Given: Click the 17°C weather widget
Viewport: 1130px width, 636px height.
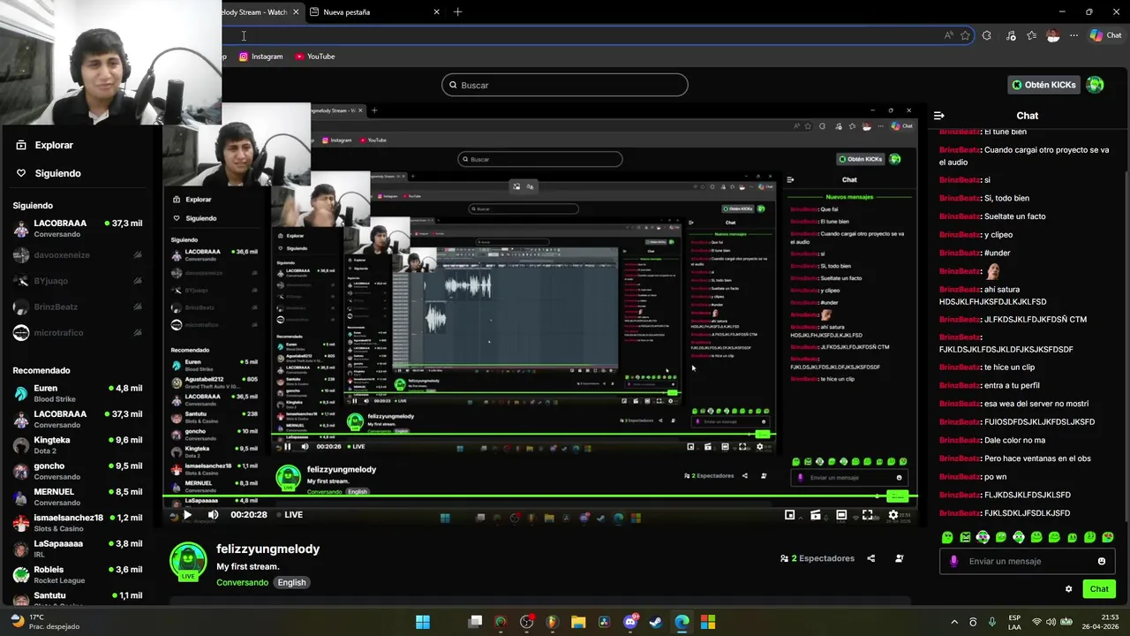Looking at the screenshot, I should [x=44, y=622].
